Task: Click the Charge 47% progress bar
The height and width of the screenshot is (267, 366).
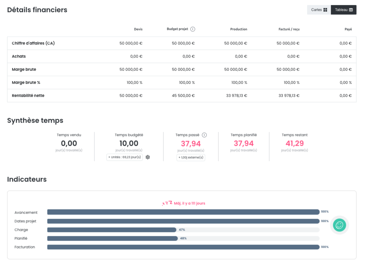Action: [112, 230]
